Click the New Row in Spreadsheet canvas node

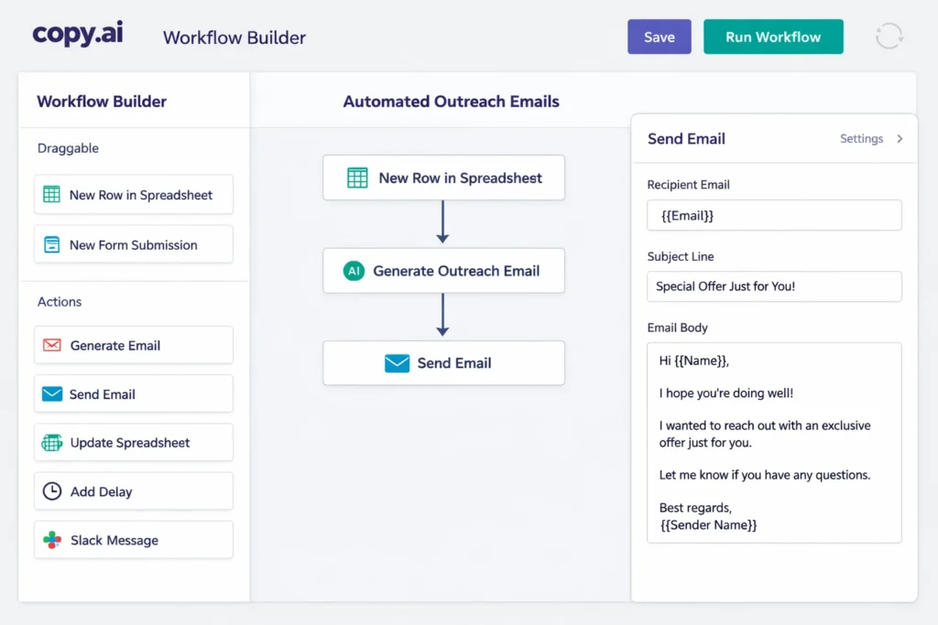443,178
